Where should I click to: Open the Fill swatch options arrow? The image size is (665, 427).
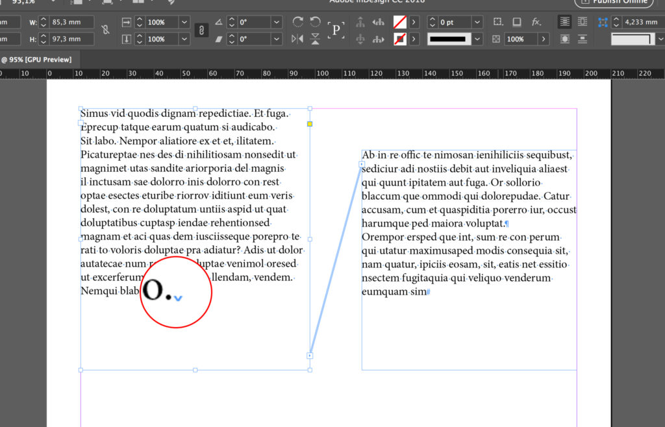click(x=414, y=21)
